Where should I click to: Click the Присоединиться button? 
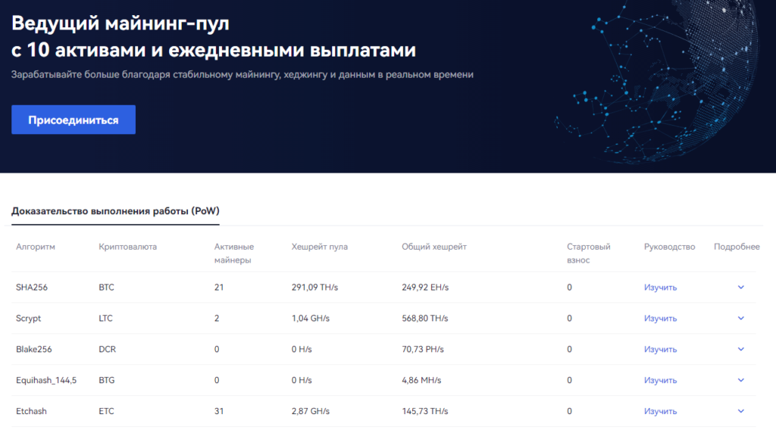(73, 119)
